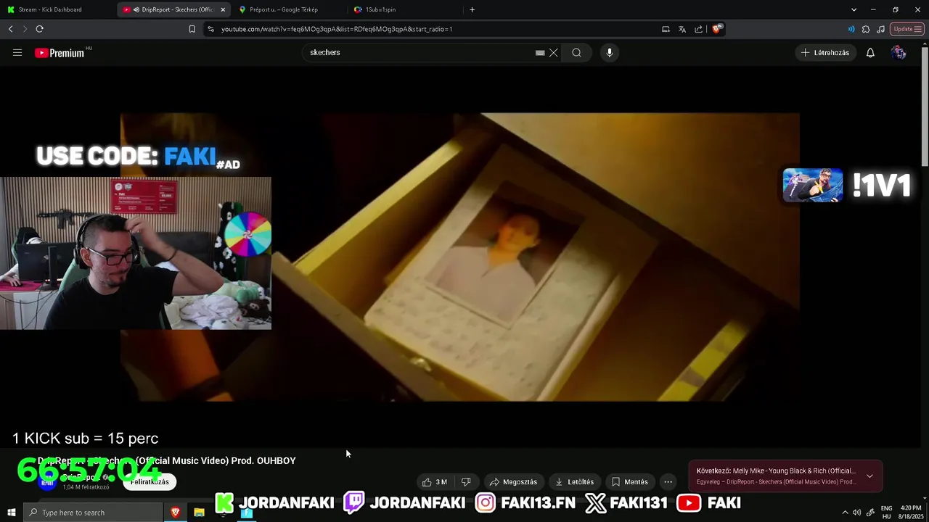Run the search with the magnifier button
This screenshot has height=522, width=929.
(x=576, y=52)
